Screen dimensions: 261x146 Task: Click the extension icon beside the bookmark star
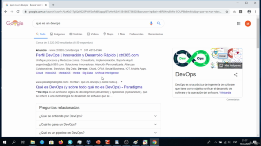click(x=234, y=12)
